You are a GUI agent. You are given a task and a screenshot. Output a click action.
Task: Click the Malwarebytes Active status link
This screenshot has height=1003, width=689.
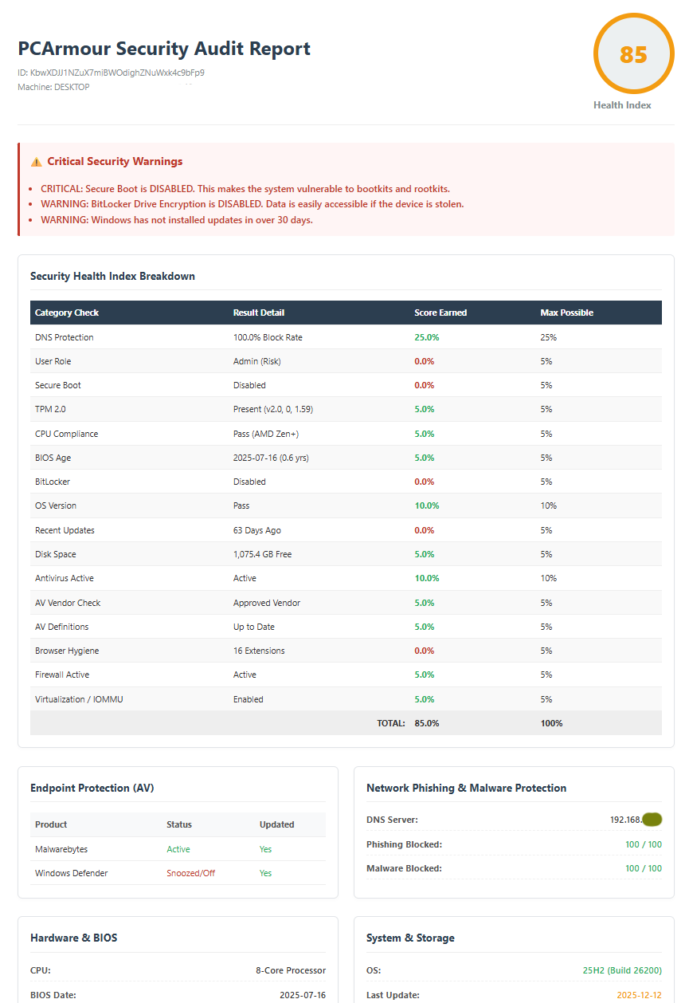point(178,848)
